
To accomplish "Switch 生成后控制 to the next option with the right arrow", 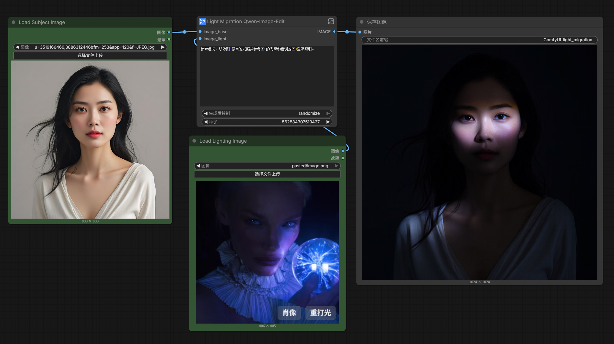I will (328, 113).
